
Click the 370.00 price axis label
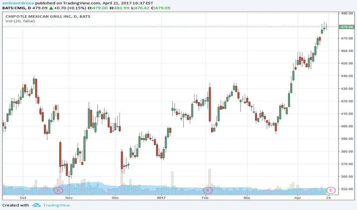pyautogui.click(x=347, y=164)
